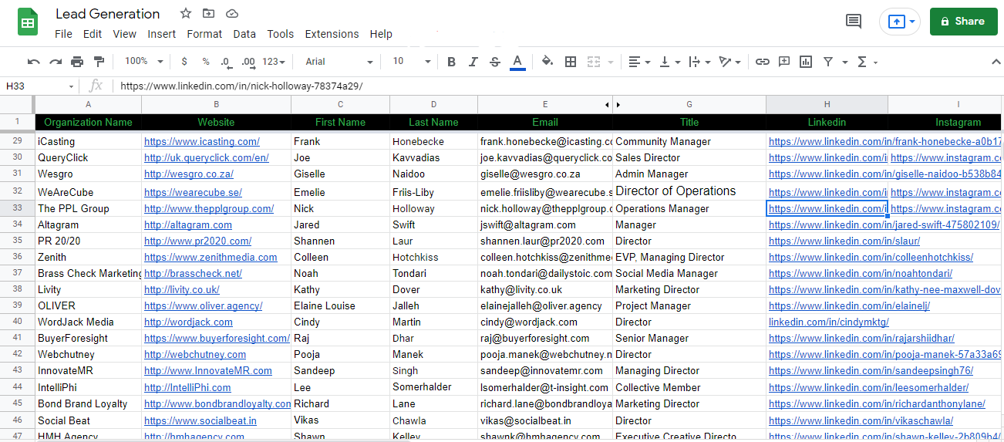Open the icasting.com website link

[202, 141]
